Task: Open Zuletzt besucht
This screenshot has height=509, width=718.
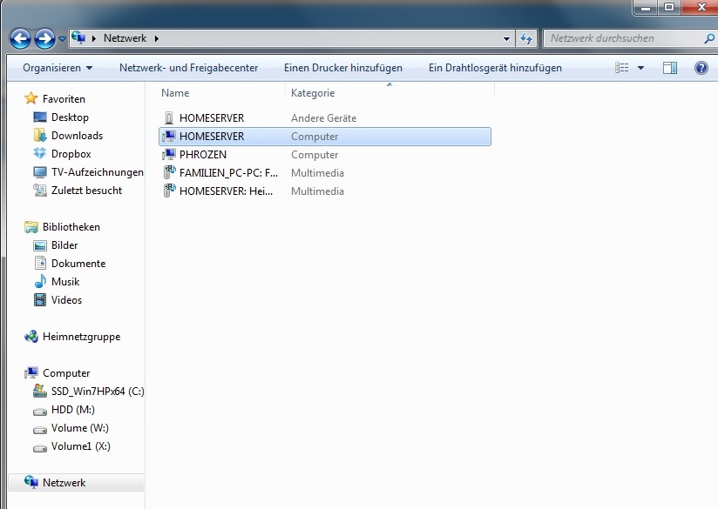Action: (x=86, y=191)
